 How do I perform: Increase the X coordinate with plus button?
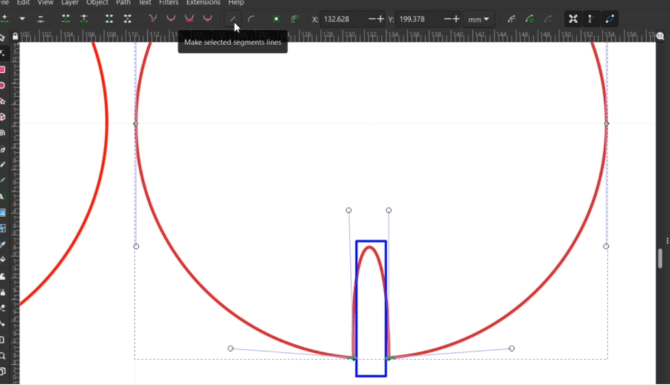[381, 19]
